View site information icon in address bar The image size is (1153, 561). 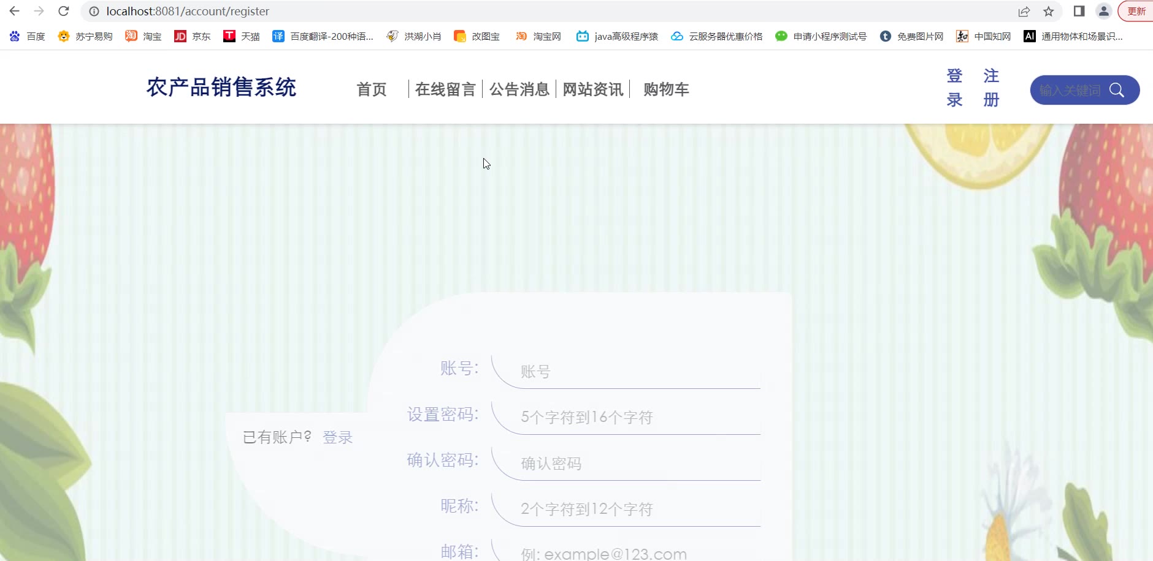[x=94, y=11]
